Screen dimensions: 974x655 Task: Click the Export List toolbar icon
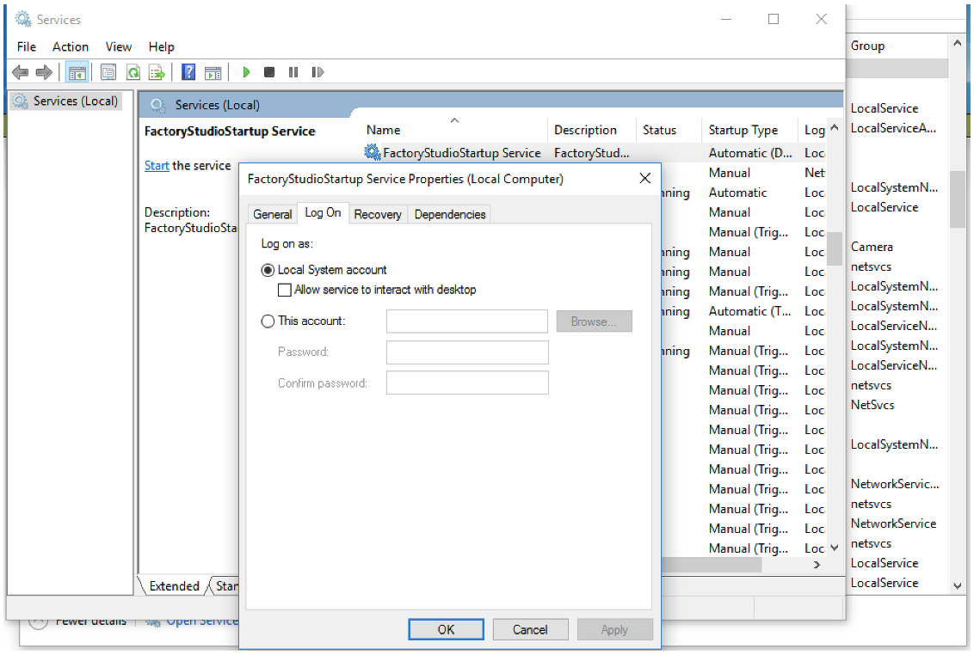click(x=157, y=73)
